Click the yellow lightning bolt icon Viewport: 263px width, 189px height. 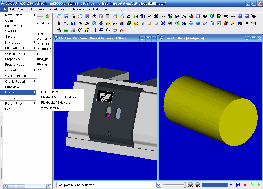tap(233, 23)
